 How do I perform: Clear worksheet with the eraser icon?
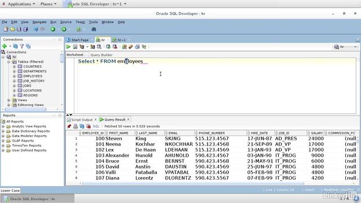[x=131, y=47]
